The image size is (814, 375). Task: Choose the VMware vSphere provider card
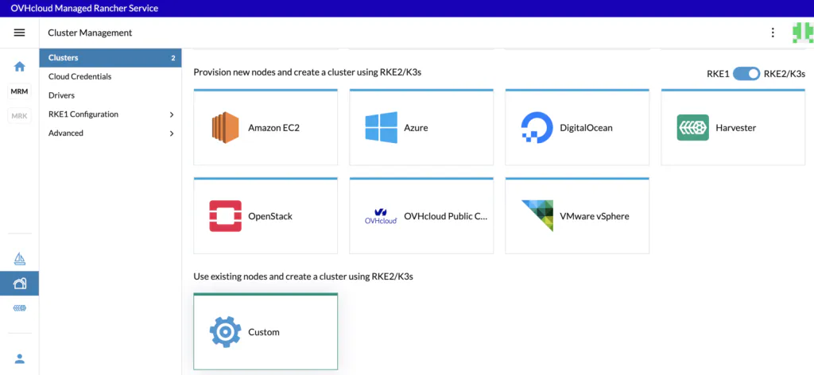pos(577,216)
